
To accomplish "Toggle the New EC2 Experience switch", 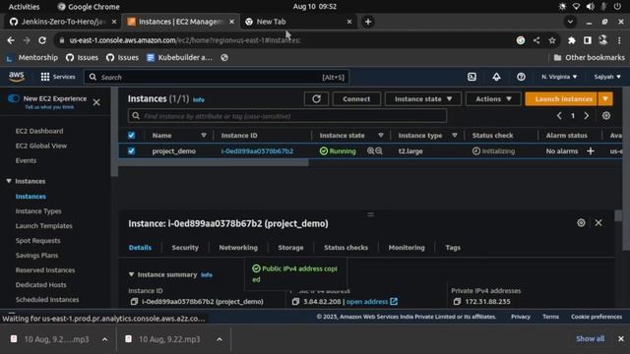I will [x=14, y=98].
